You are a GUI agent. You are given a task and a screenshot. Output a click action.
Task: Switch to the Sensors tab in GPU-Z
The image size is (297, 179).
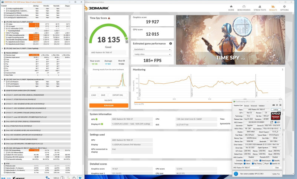(x=247, y=106)
